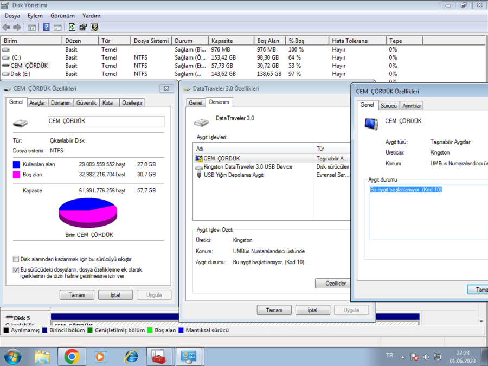
Task: Click the down arrow of the disk pane scrollbar
Action: point(481,321)
